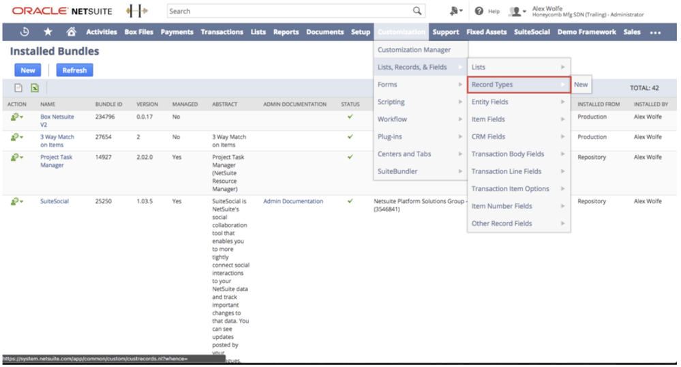Open the Scripting submenu
The width and height of the screenshot is (681, 367).
click(420, 102)
